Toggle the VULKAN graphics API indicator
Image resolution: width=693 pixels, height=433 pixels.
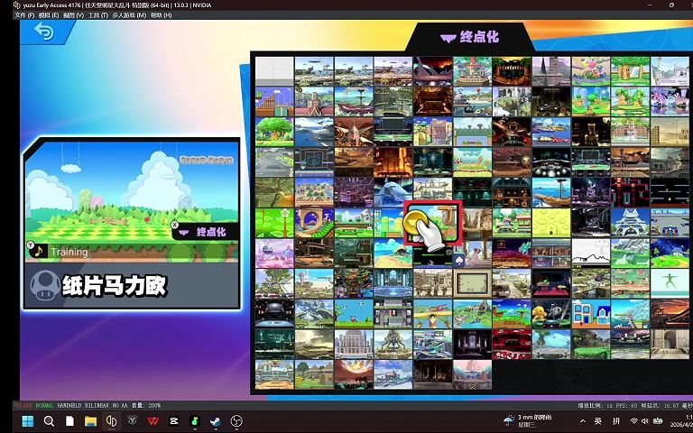click(23, 406)
